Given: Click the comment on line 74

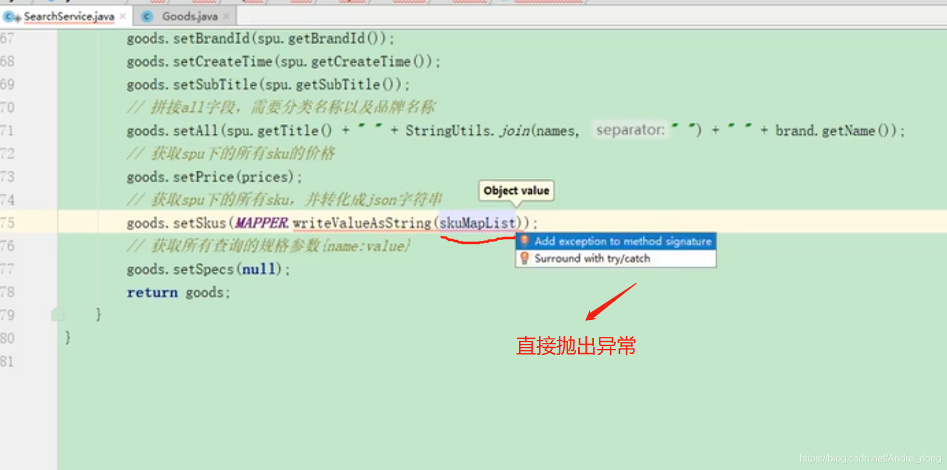Looking at the screenshot, I should point(284,200).
